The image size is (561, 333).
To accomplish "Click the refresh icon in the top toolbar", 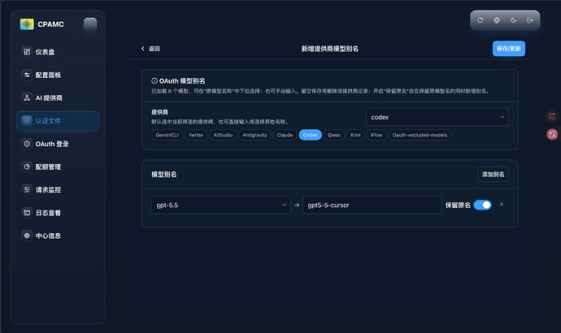I will [x=481, y=20].
